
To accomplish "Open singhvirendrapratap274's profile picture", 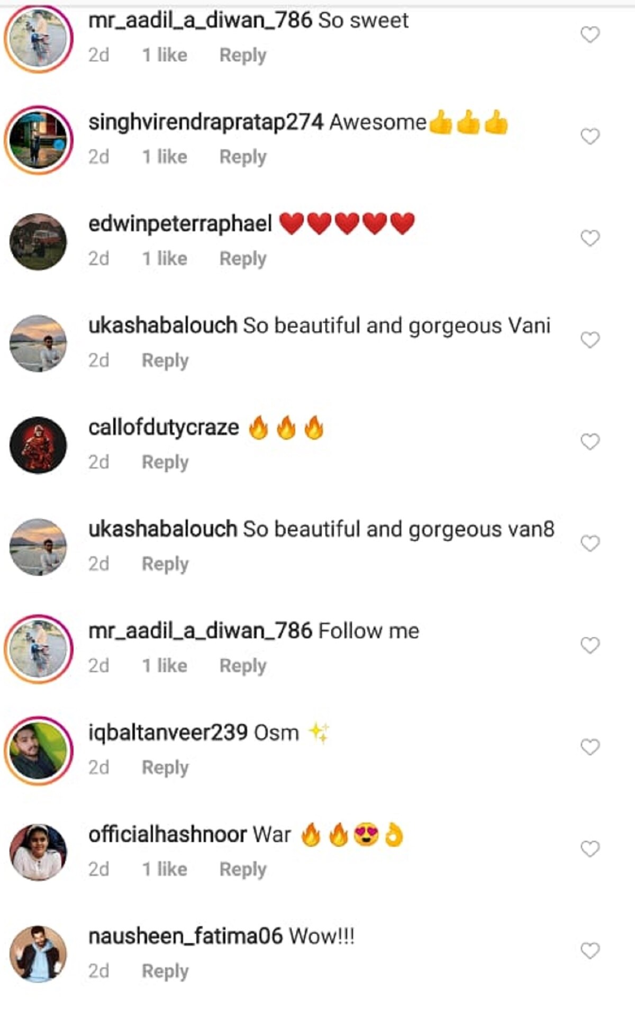I will pyautogui.click(x=39, y=140).
